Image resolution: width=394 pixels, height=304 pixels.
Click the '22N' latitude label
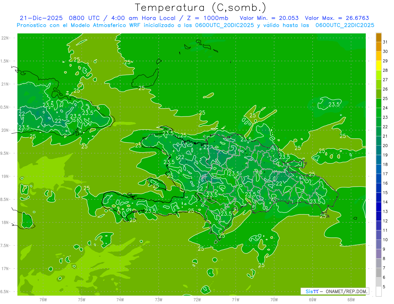(x=5, y=38)
